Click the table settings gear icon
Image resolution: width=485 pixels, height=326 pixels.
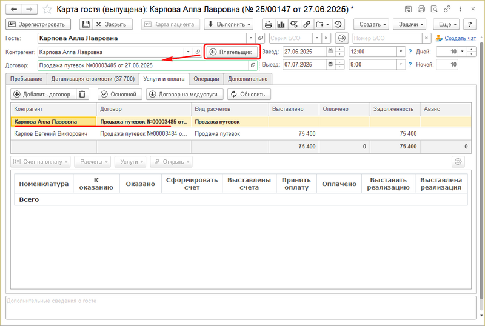pyautogui.click(x=458, y=162)
